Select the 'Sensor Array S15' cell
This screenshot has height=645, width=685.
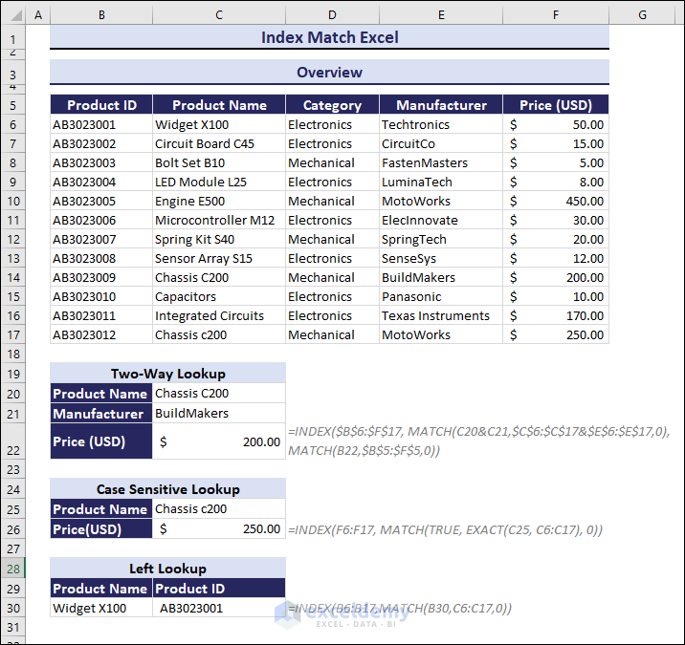point(219,258)
